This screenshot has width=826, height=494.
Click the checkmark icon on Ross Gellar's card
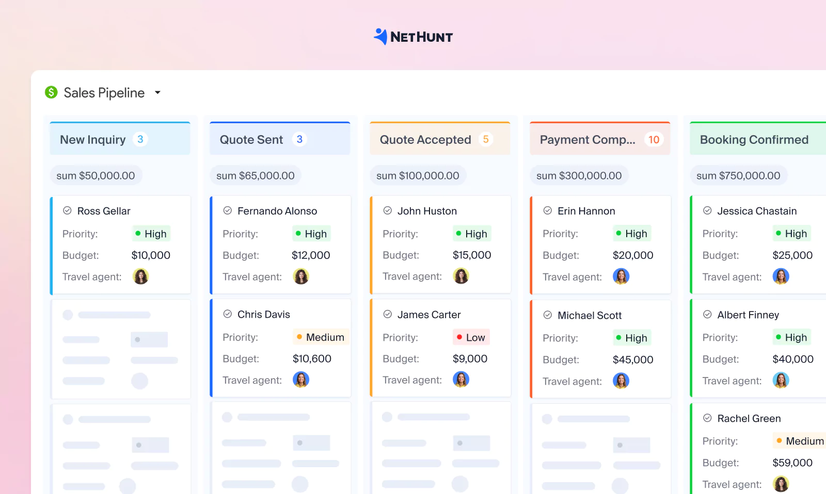pyautogui.click(x=68, y=210)
